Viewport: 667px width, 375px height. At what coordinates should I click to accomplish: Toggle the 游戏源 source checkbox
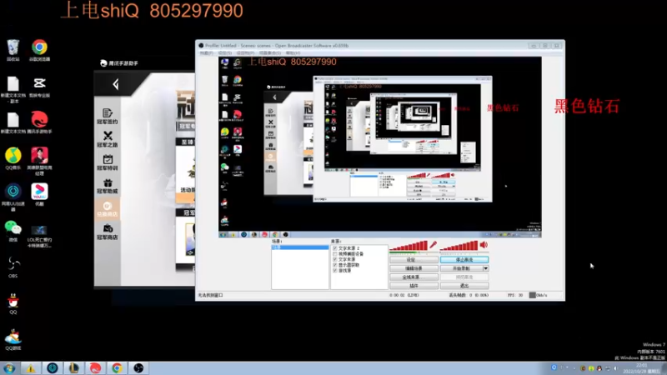point(335,270)
